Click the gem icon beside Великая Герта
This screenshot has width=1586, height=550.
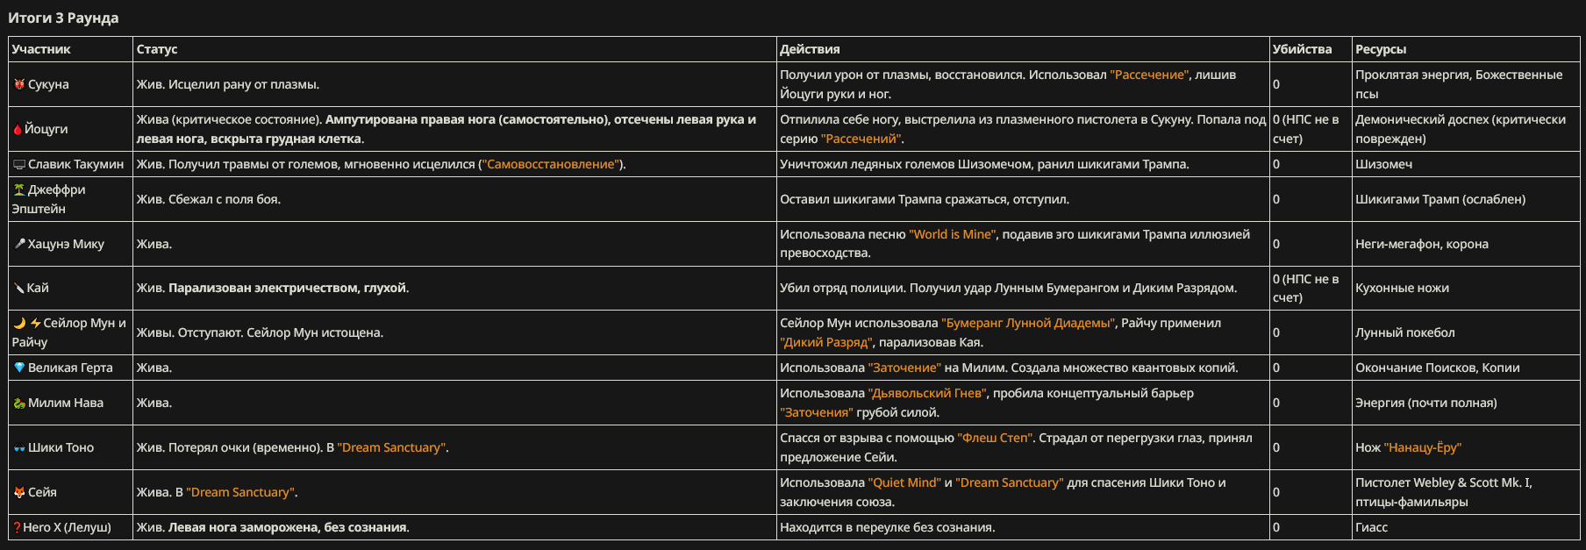(x=19, y=368)
